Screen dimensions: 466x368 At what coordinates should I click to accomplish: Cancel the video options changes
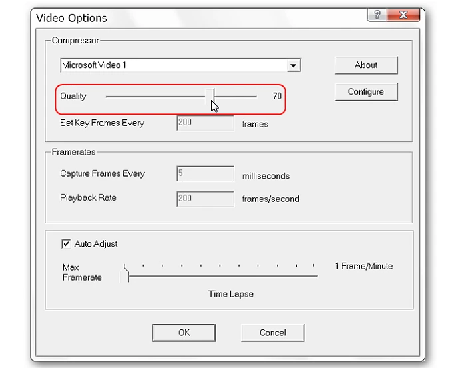click(x=272, y=333)
